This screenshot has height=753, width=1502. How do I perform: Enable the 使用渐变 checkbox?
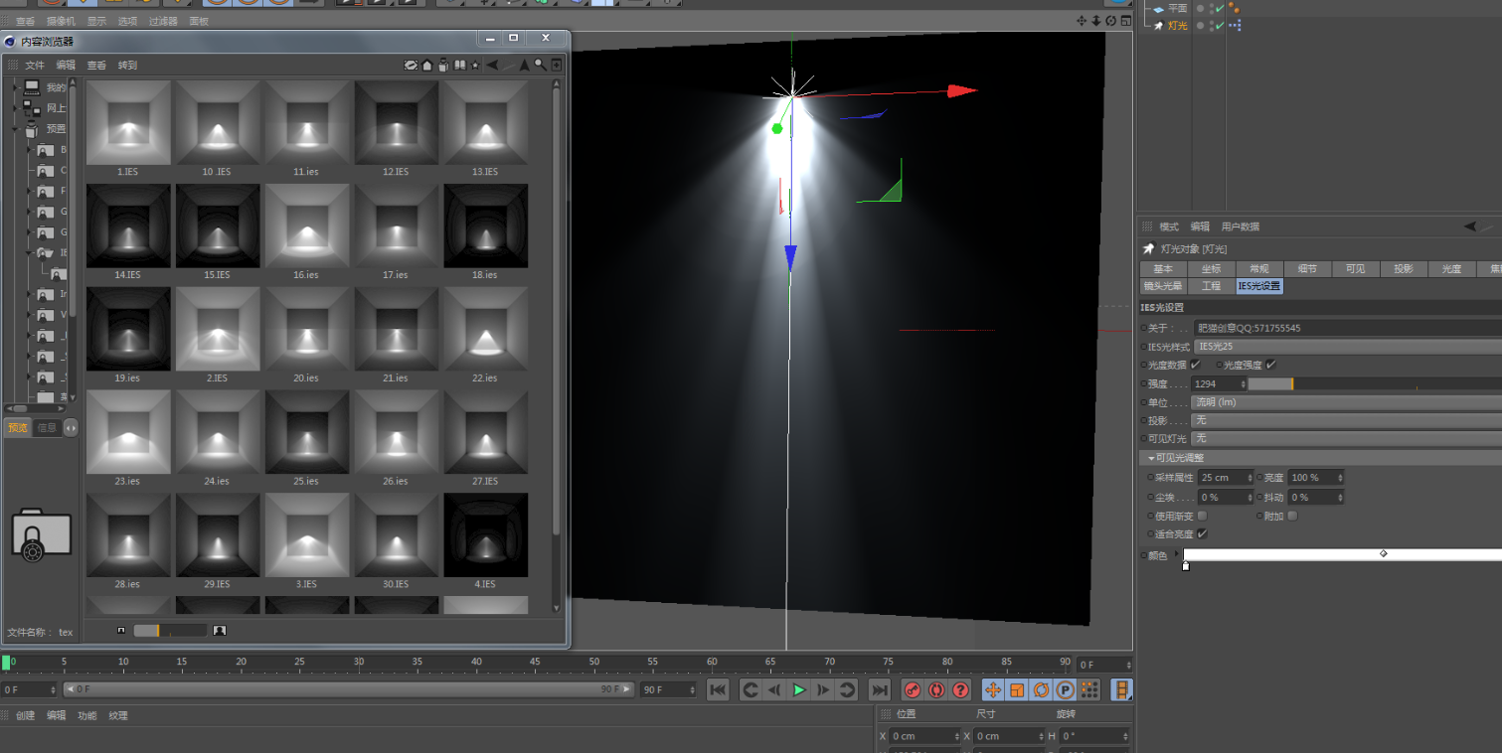(1202, 516)
